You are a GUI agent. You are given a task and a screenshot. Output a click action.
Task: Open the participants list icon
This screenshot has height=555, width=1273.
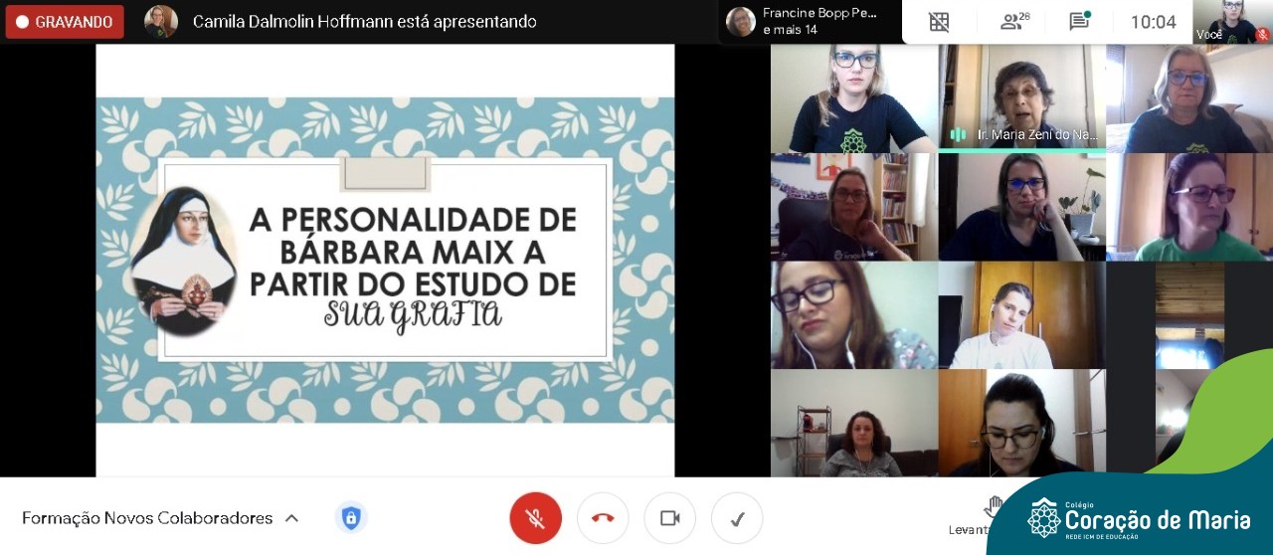(x=1014, y=22)
